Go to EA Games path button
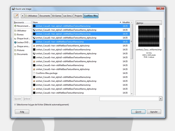 tap(57, 16)
